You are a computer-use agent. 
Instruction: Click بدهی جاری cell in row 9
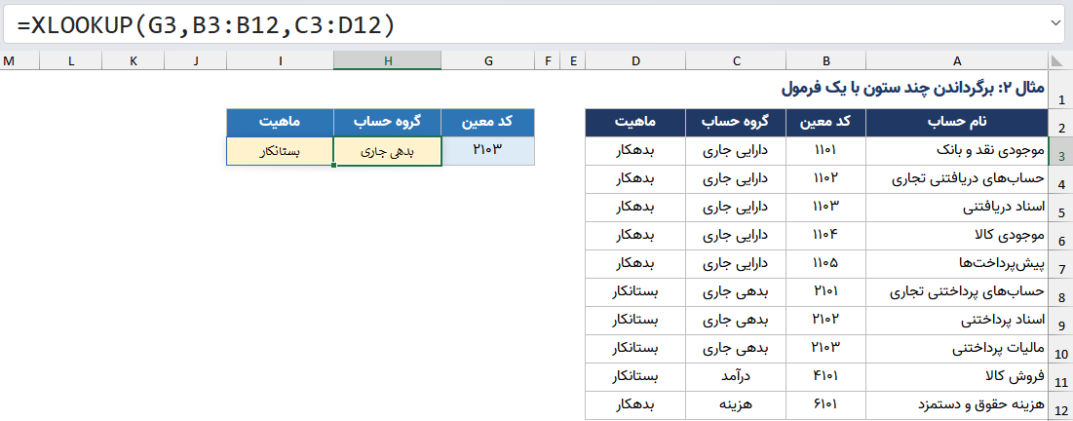[737, 321]
